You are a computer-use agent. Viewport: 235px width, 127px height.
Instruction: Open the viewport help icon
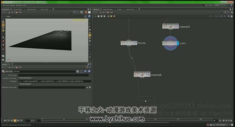click(89, 16)
